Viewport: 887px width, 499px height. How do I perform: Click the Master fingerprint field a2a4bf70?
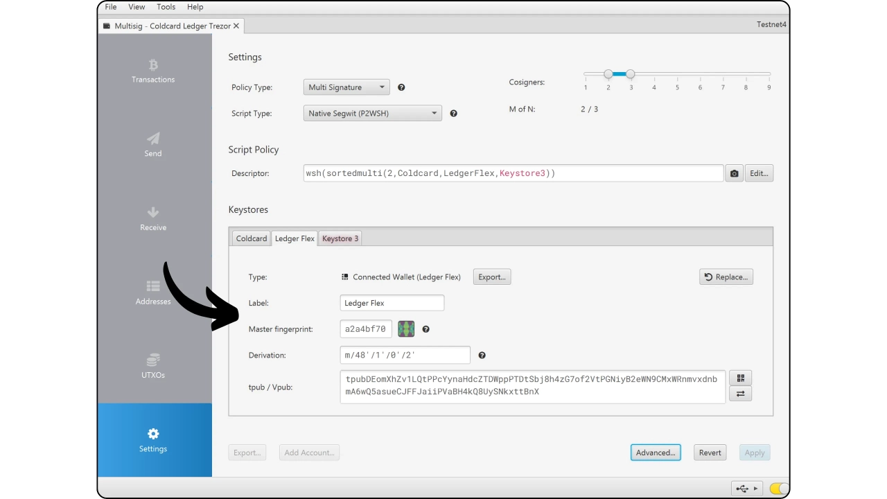coord(367,329)
